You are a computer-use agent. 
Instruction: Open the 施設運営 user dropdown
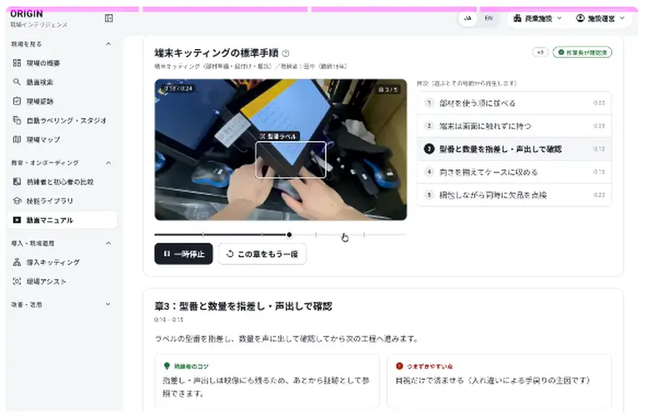(600, 19)
